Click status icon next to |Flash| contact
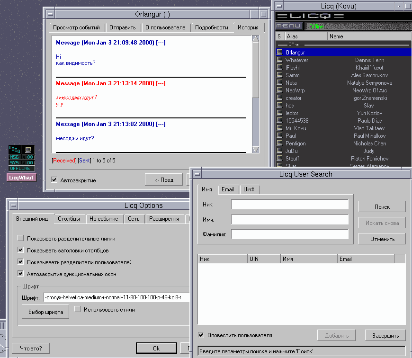This screenshot has height=358, width=412. point(279,67)
